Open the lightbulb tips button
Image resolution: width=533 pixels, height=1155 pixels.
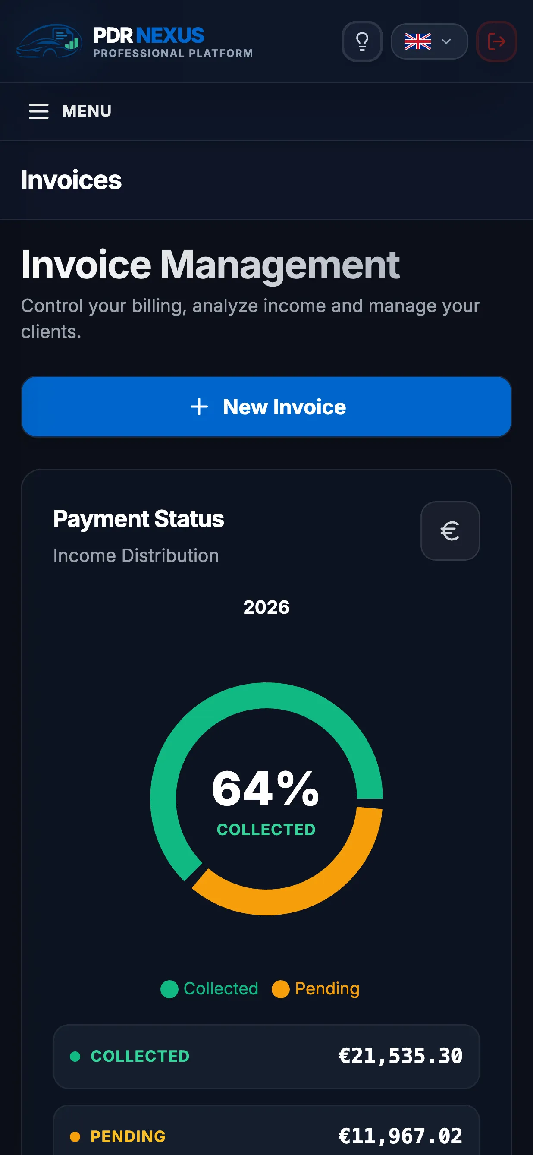[362, 41]
